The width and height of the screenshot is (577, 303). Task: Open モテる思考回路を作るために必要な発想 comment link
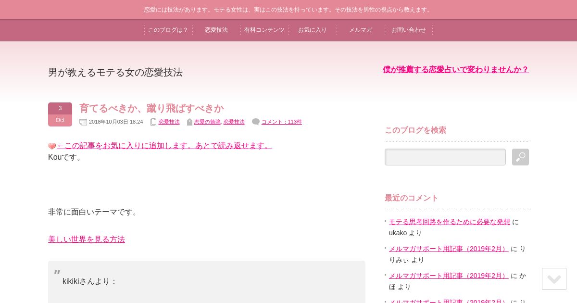pos(450,222)
